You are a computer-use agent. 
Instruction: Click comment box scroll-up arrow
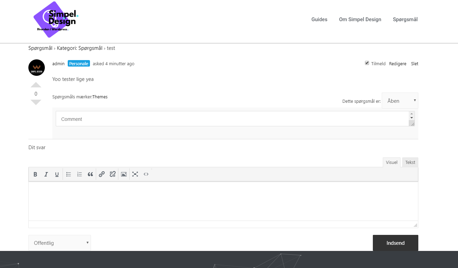point(412,113)
